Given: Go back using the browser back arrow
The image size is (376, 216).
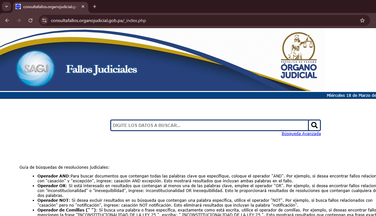Looking at the screenshot, I should coord(7,20).
